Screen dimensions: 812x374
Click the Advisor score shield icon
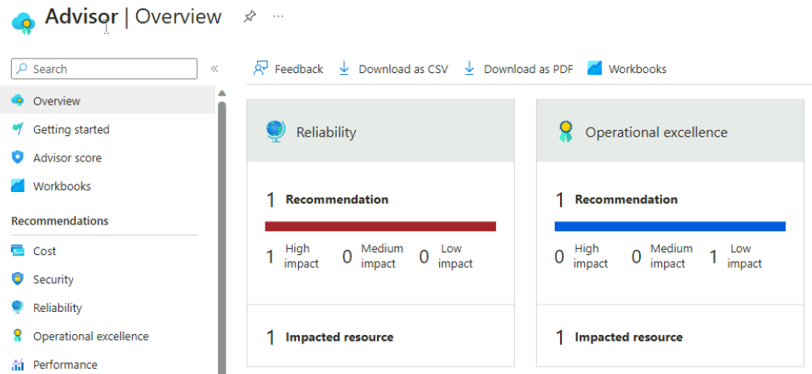17,158
